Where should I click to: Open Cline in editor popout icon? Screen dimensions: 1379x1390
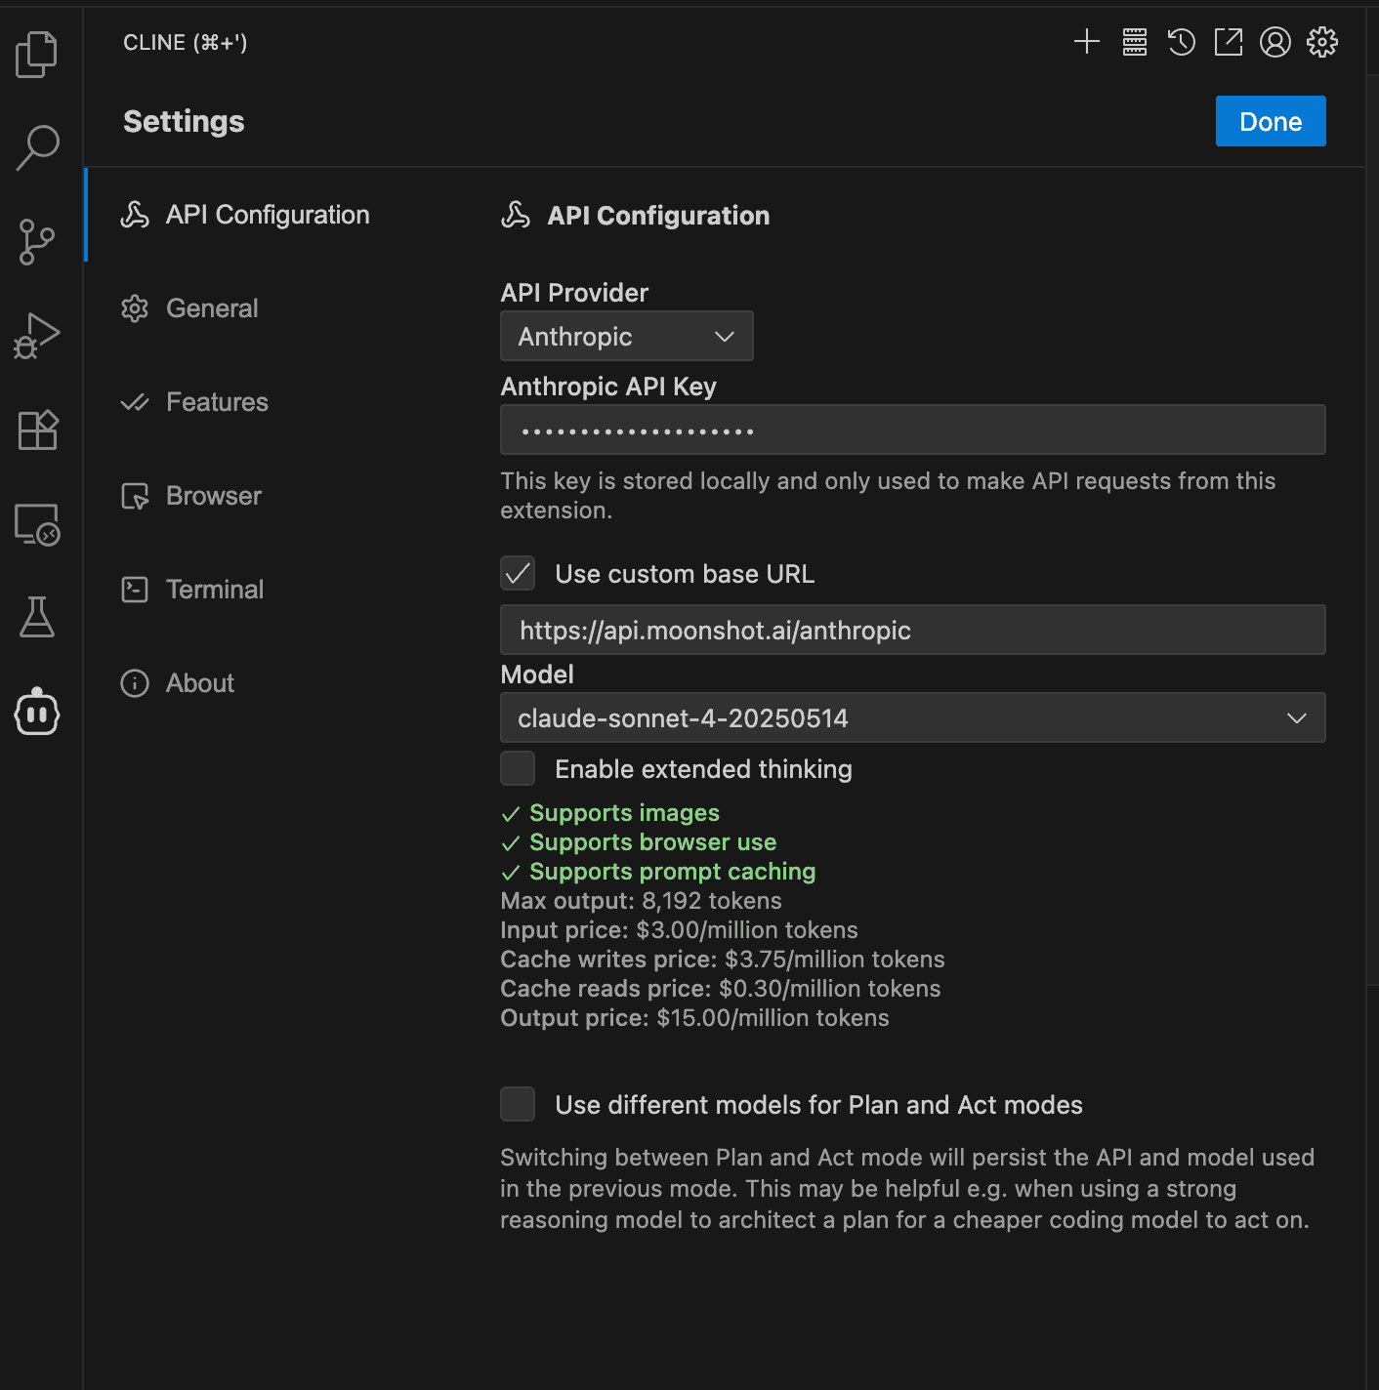pos(1229,42)
